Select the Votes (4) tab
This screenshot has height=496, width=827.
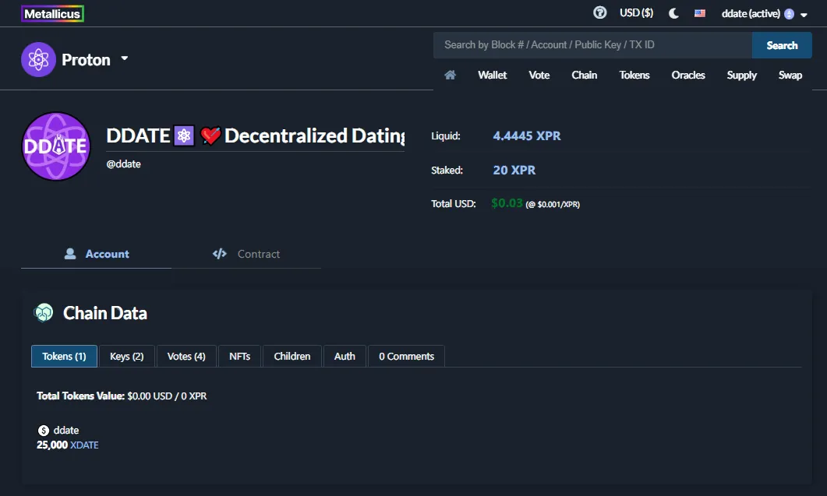click(186, 357)
